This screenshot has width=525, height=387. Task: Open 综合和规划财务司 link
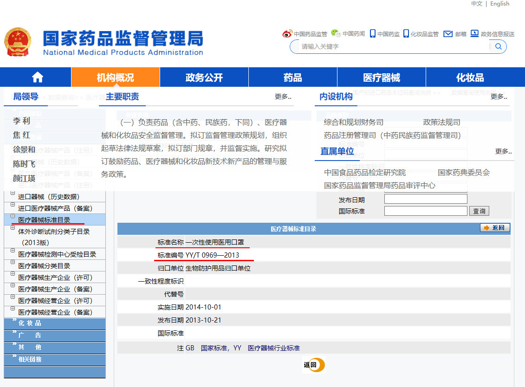click(354, 123)
